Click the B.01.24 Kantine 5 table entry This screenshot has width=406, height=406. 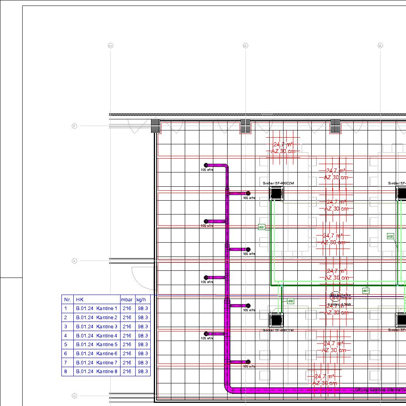pyautogui.click(x=97, y=345)
